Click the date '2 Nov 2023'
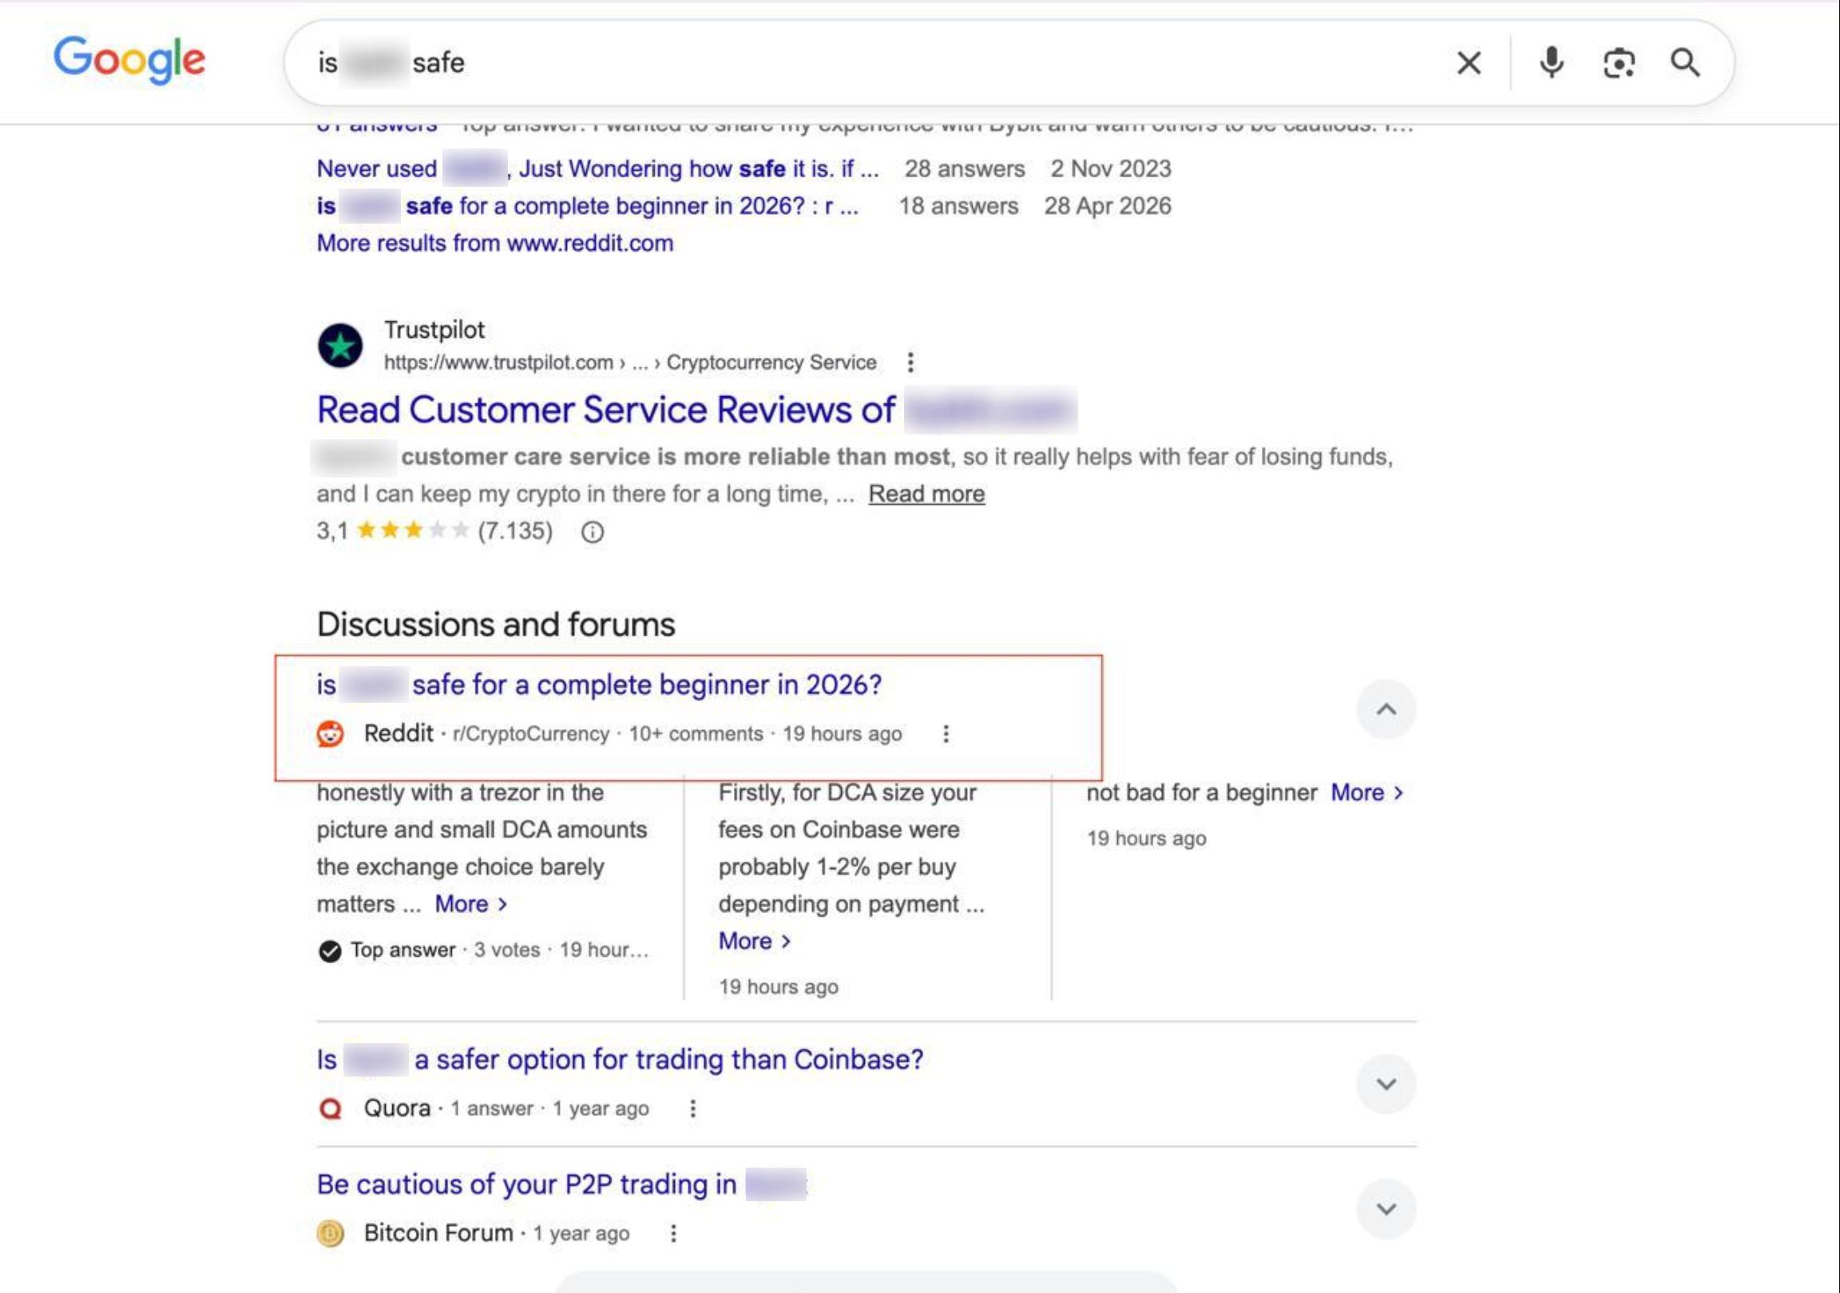The height and width of the screenshot is (1293, 1840). tap(1111, 169)
